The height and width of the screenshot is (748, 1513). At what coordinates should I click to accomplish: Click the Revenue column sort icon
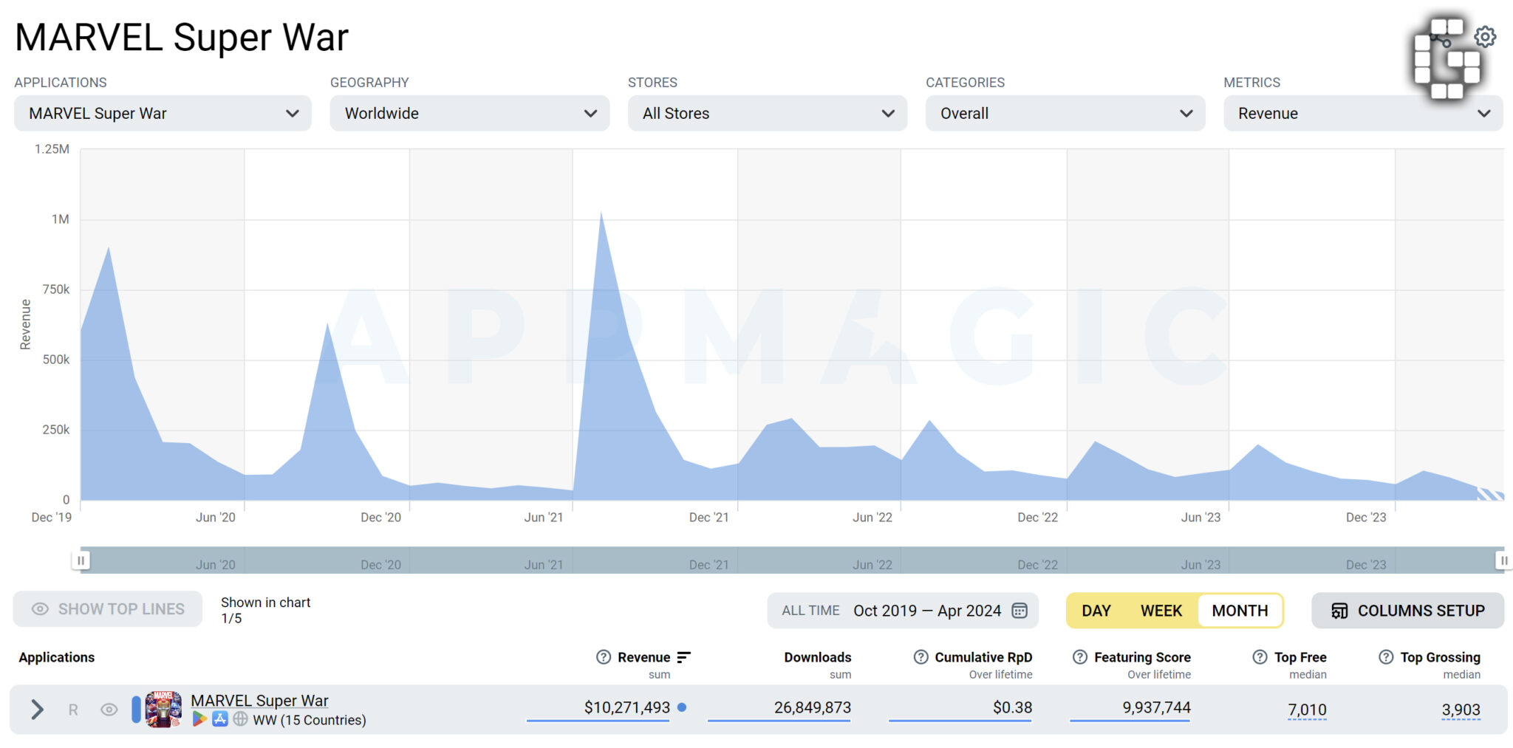(x=683, y=657)
